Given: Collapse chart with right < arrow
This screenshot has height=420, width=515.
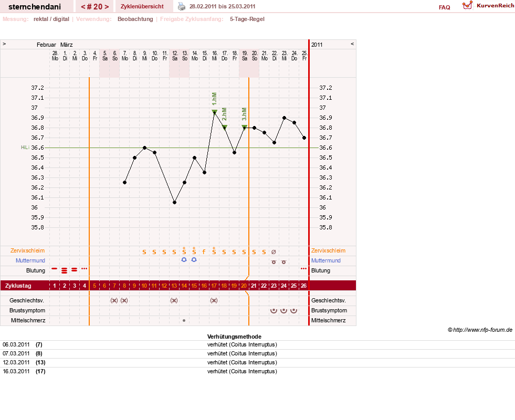Looking at the screenshot, I should pyautogui.click(x=352, y=44).
